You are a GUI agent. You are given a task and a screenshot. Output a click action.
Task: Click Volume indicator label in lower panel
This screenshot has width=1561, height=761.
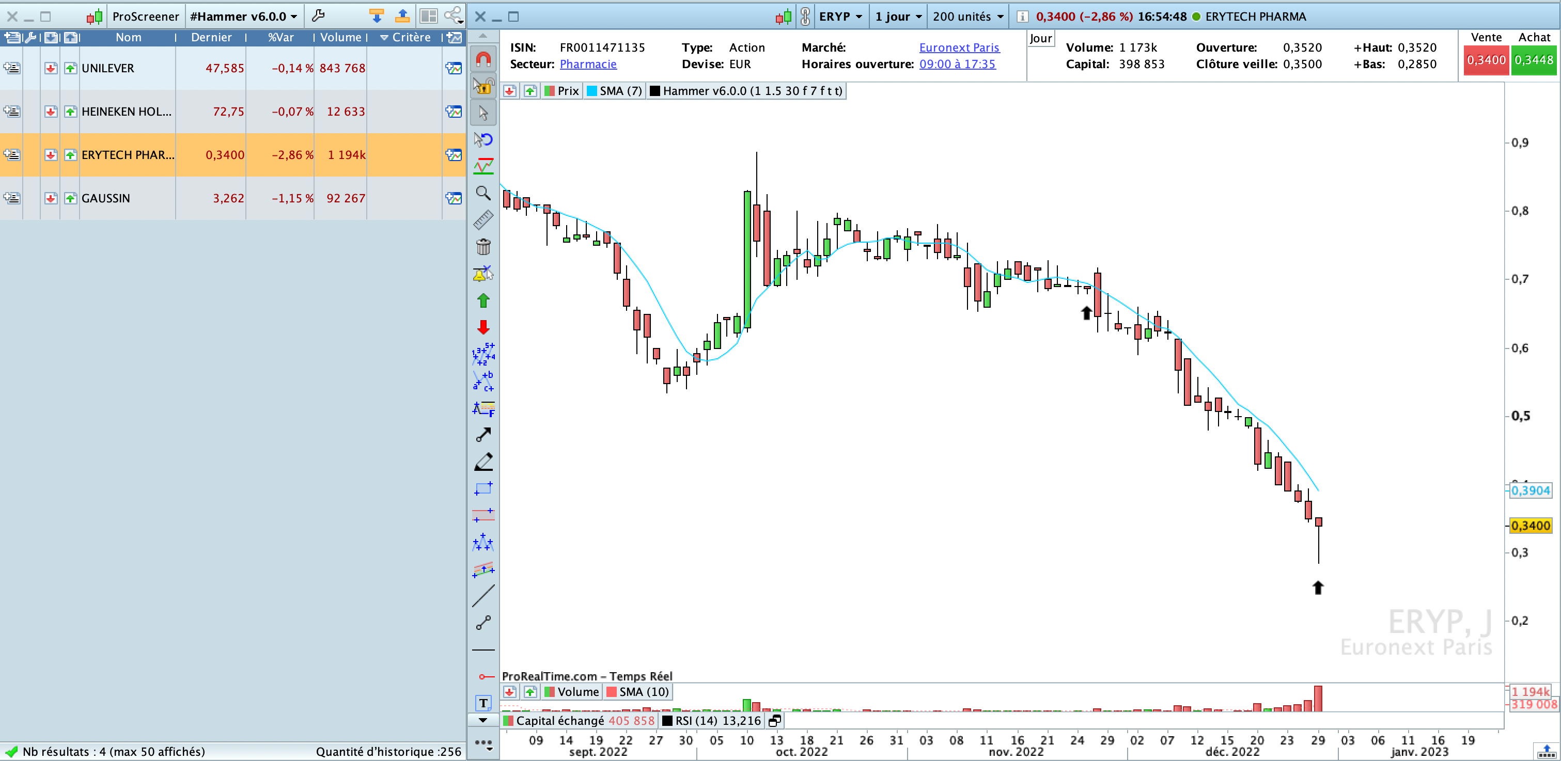point(571,692)
